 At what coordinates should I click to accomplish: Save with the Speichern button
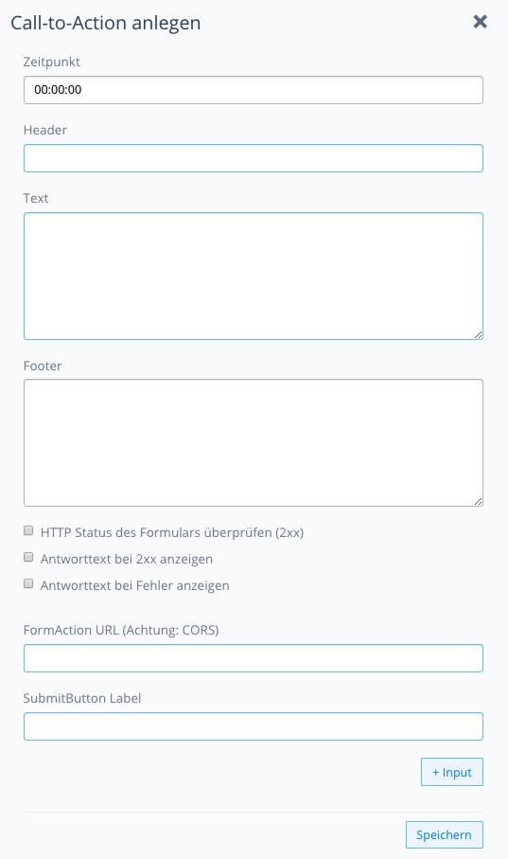(x=445, y=835)
